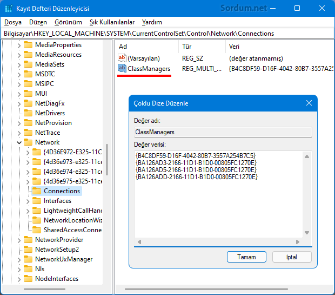The height and width of the screenshot is (295, 335).
Task: Click the registry path address bar
Action: 167,34
